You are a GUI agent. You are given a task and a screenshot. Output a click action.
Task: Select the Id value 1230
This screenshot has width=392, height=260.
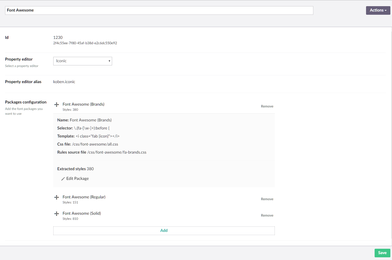click(58, 38)
